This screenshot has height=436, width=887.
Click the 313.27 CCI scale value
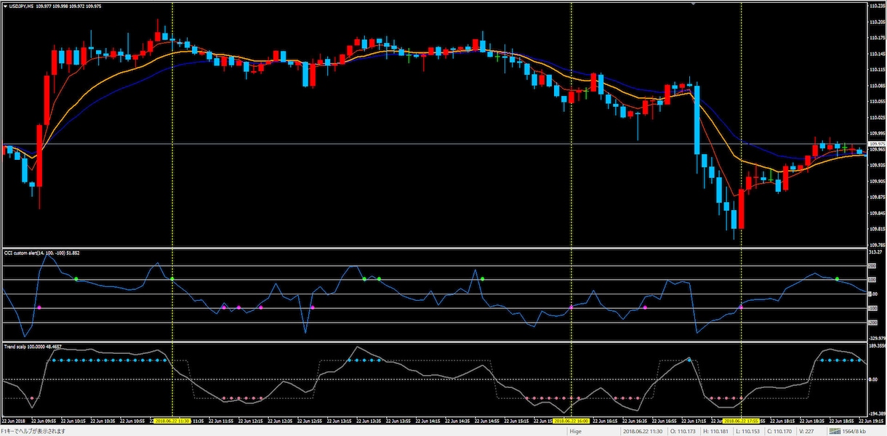[875, 253]
